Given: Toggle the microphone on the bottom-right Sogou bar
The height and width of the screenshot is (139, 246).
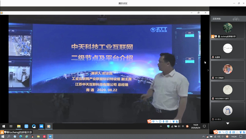Looking at the screenshot, I should [230, 132].
